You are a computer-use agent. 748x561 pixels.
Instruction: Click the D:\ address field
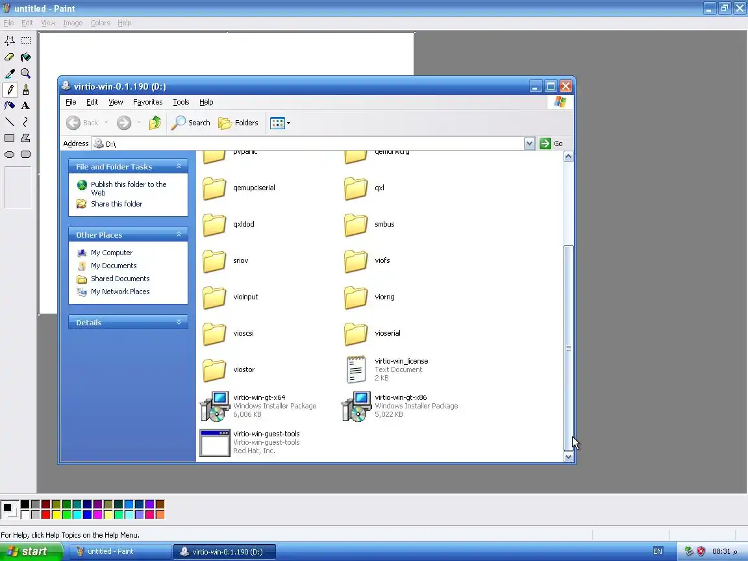[308, 143]
